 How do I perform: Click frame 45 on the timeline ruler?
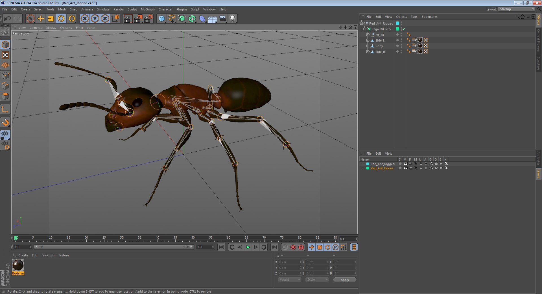tap(175, 238)
